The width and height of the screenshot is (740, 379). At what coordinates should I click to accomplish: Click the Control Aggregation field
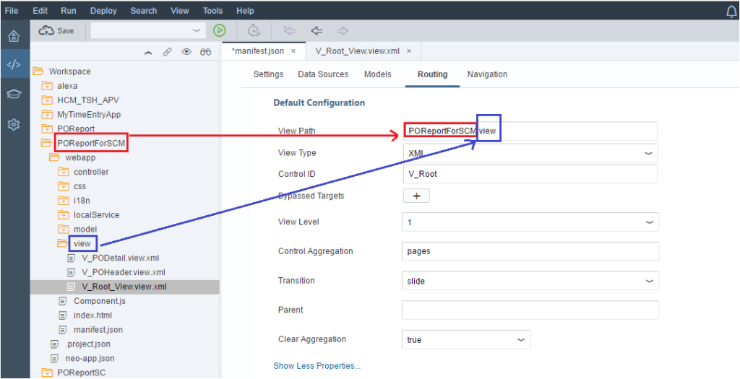click(x=530, y=251)
